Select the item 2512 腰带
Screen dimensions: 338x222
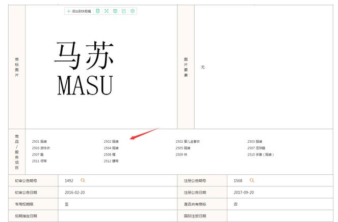coord(111,161)
